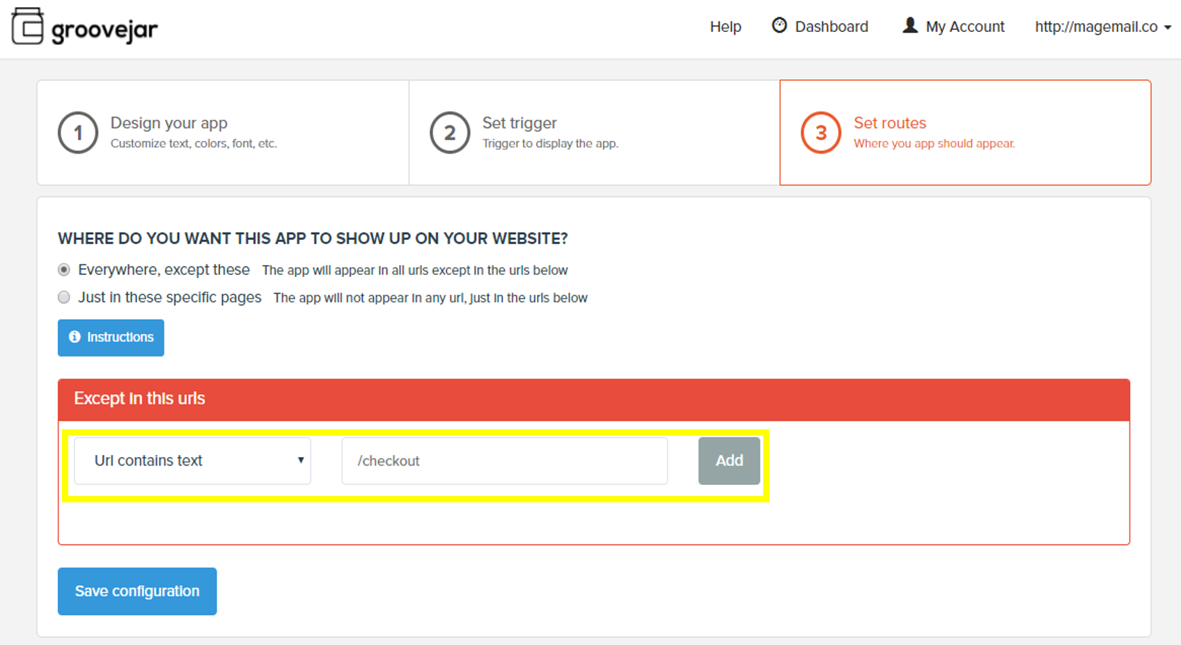Click 'Customize text, colors, font, etc.' subtitle
Screen dimensions: 1181x645
(x=194, y=143)
